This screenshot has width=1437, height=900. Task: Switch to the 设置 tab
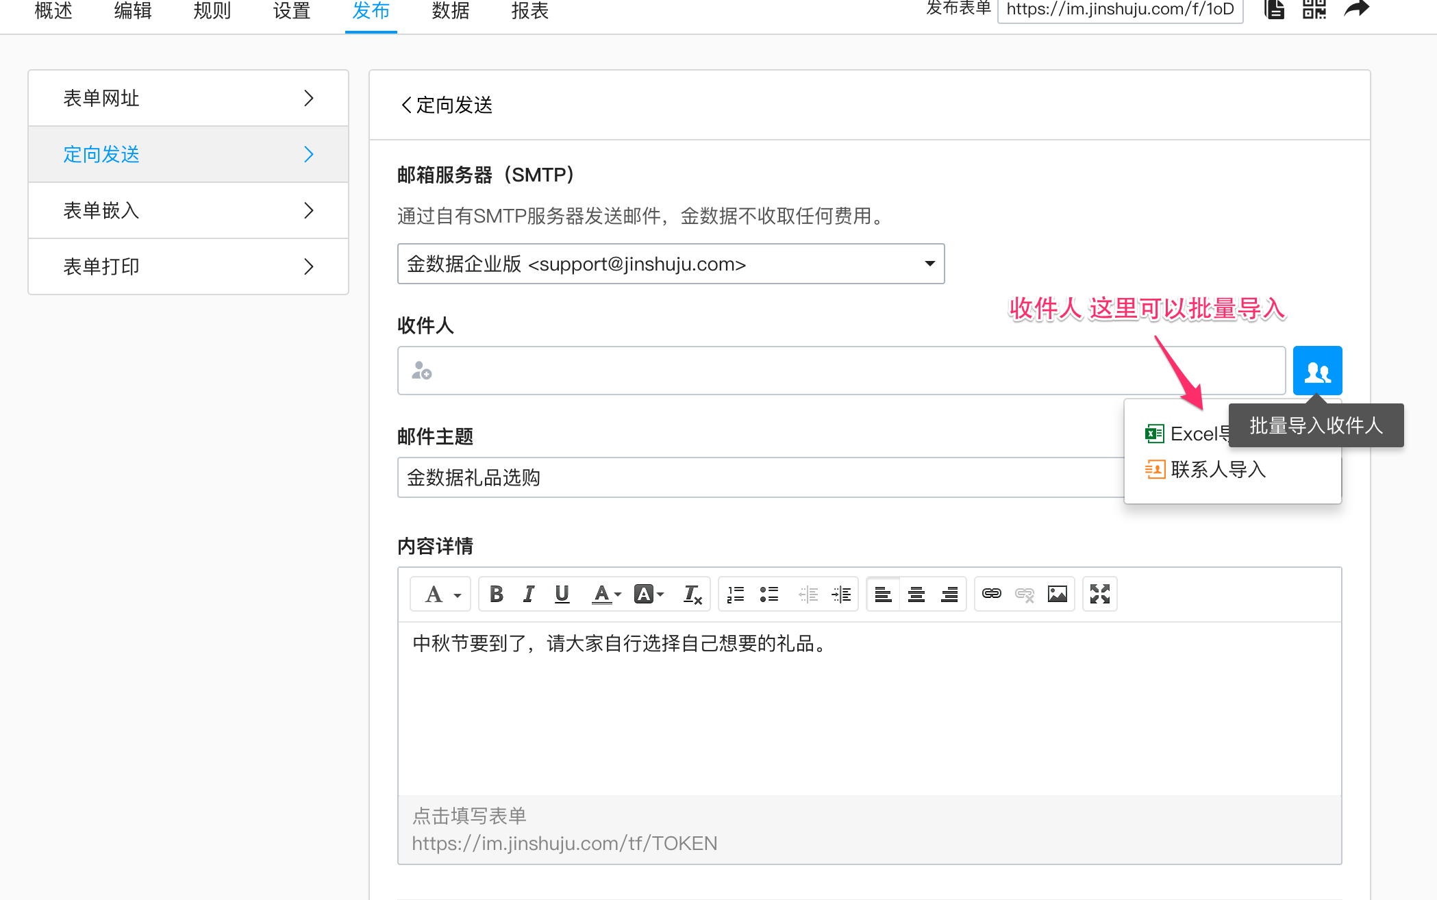292,10
